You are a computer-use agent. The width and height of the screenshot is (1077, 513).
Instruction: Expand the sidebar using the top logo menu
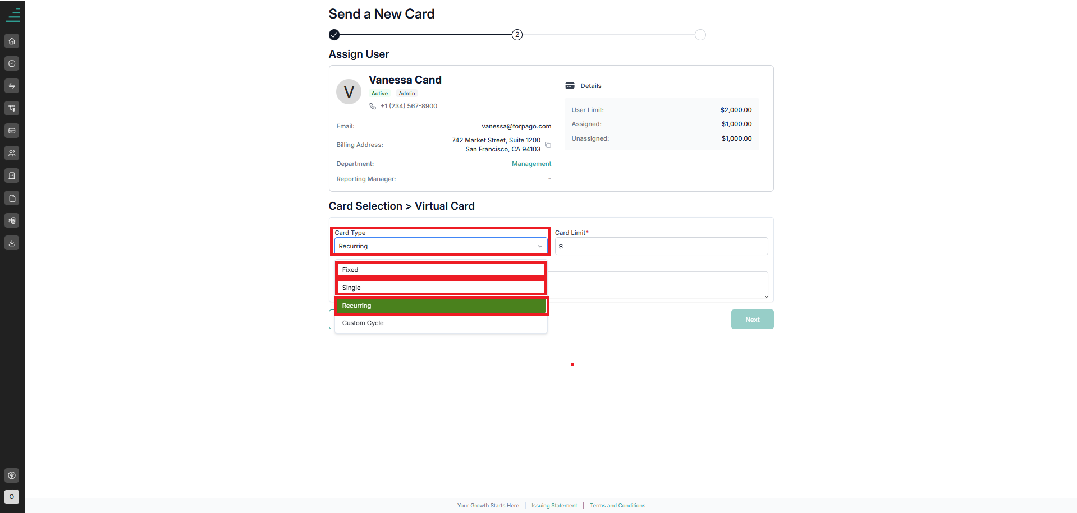(12, 15)
